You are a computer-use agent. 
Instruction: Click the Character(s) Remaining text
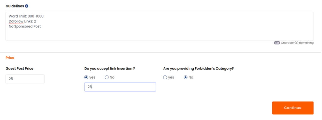(x=297, y=43)
